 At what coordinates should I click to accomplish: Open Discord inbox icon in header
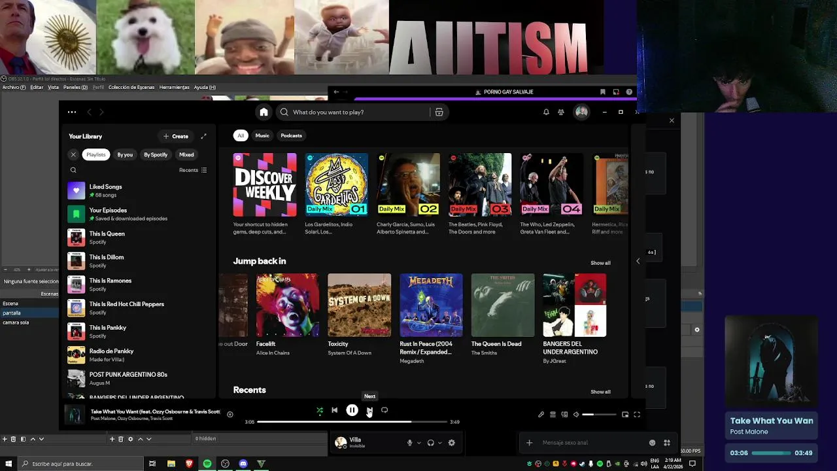pos(616,92)
